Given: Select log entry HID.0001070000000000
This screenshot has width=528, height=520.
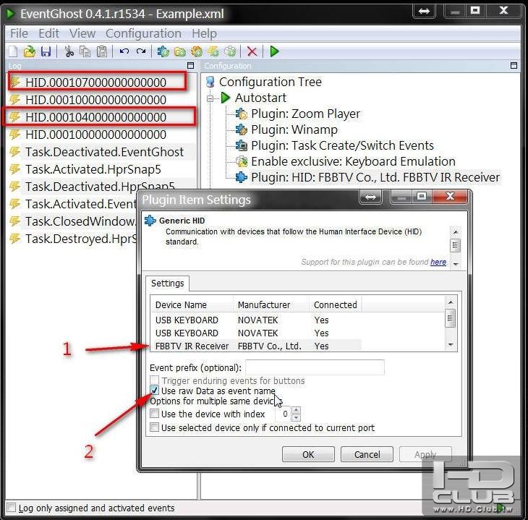Looking at the screenshot, I should [96, 82].
